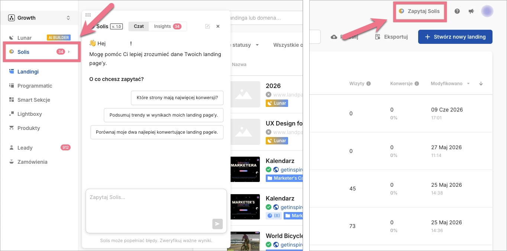This screenshot has width=507, height=251.
Task: Click the Growth workspace logo icon
Action: (11, 18)
